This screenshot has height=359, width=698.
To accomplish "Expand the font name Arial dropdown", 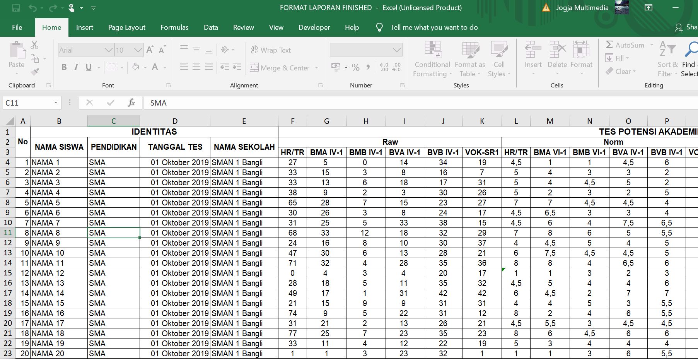I will click(x=108, y=50).
